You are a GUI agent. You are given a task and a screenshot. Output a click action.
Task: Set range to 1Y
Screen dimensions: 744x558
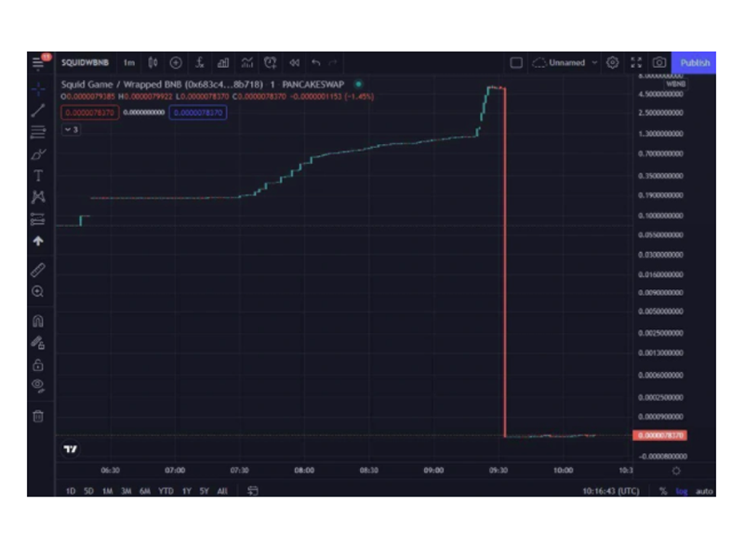(187, 491)
